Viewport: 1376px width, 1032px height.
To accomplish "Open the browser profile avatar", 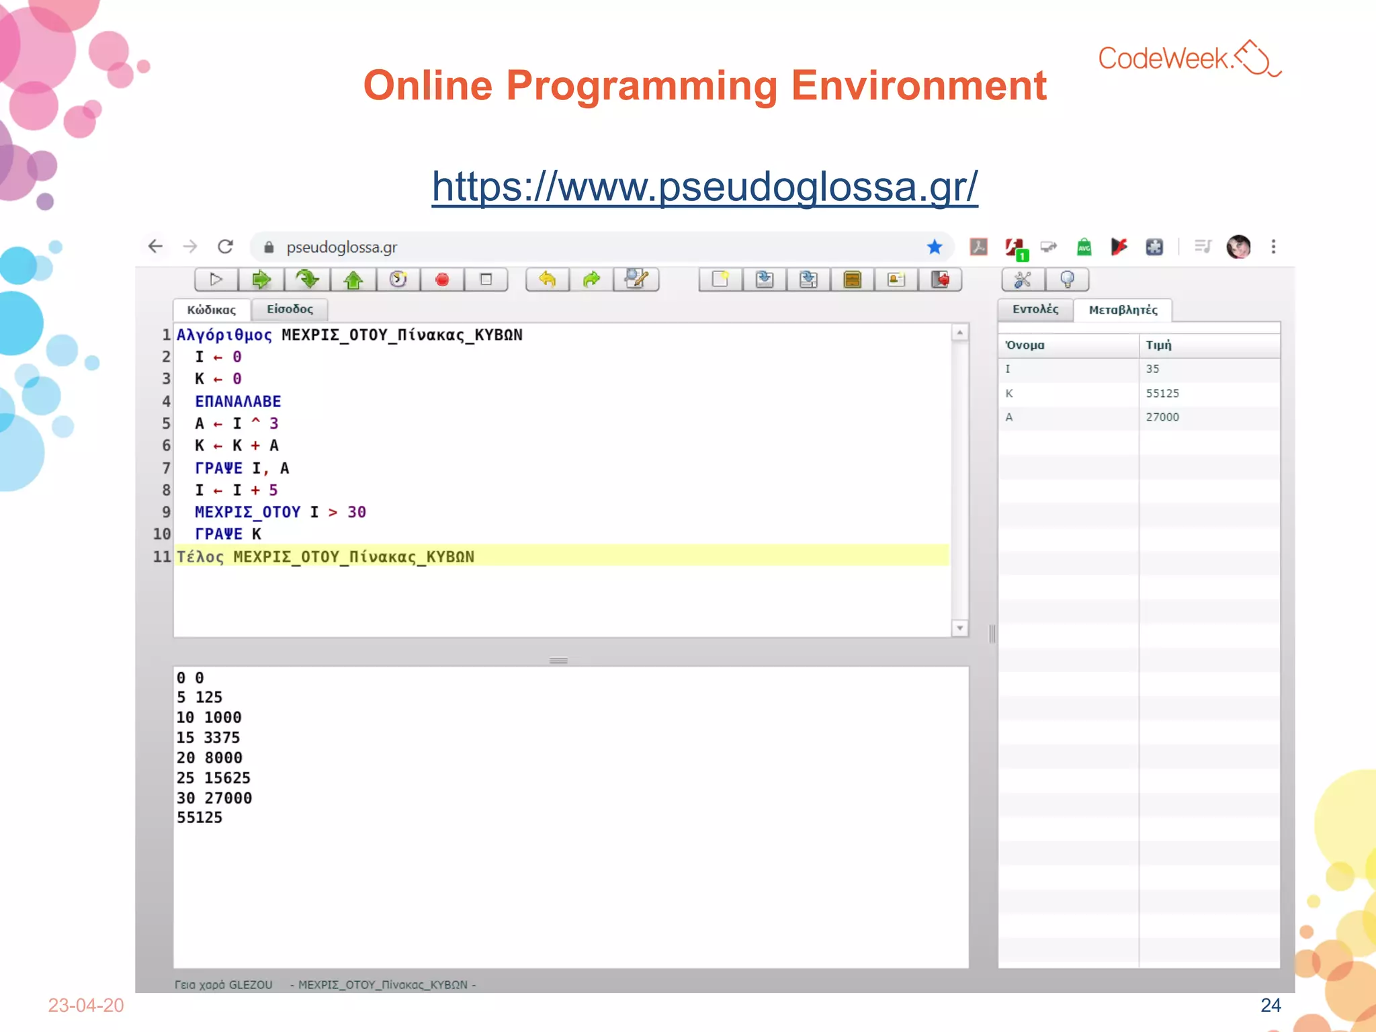I will (1238, 247).
